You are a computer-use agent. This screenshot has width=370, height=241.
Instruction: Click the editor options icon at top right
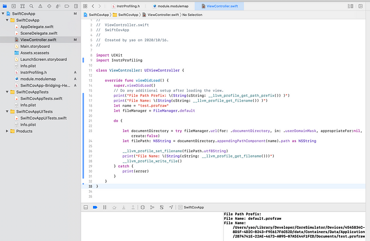tap(350, 6)
